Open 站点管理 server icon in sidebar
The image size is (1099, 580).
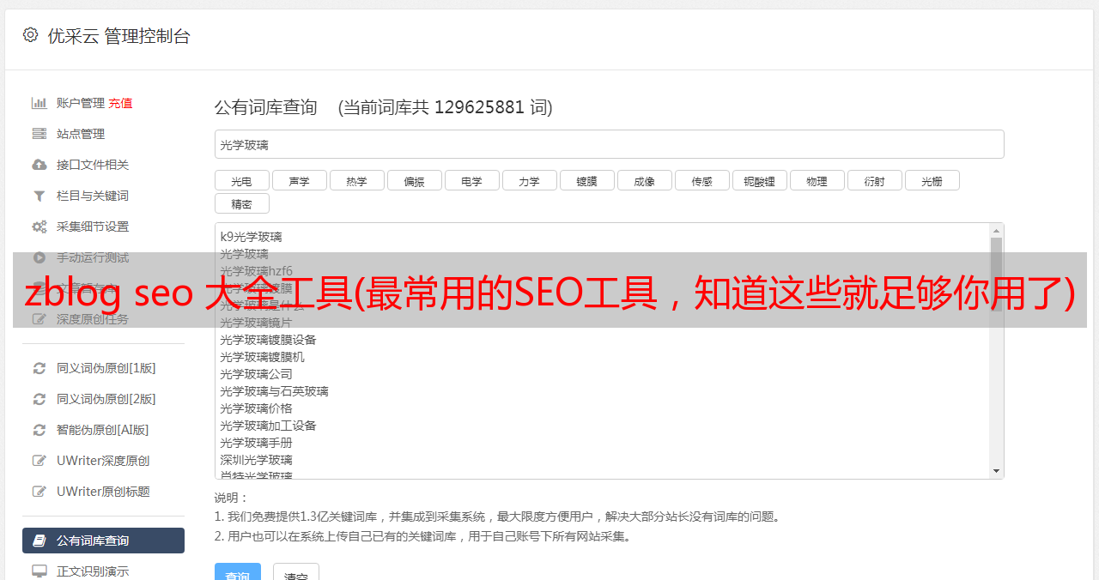tap(39, 134)
